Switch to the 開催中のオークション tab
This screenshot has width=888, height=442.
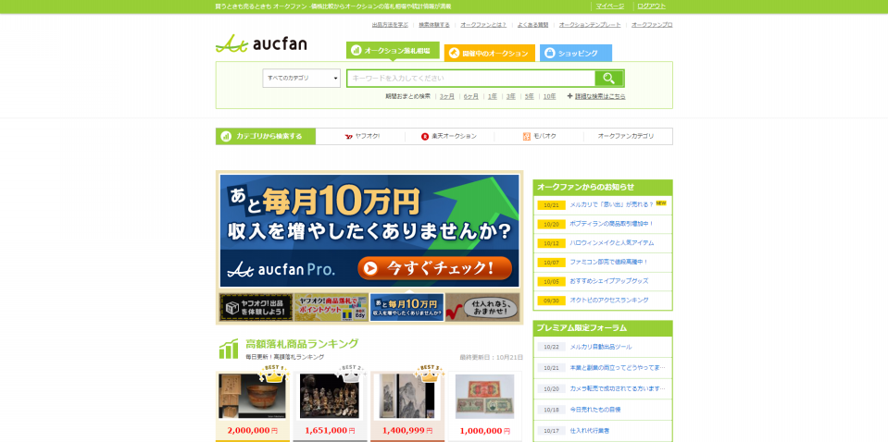click(489, 53)
